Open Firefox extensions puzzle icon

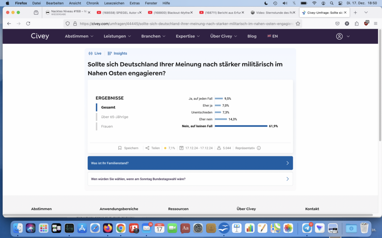[357, 23]
